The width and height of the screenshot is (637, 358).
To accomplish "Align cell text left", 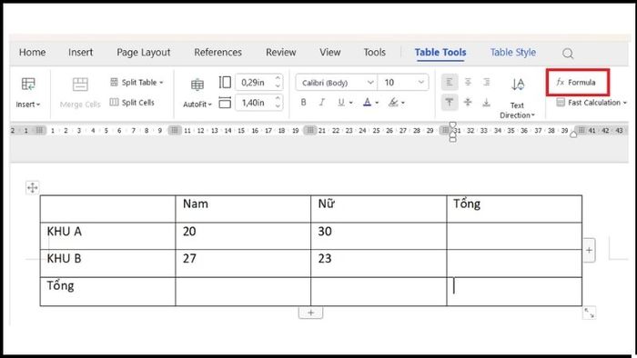I will [450, 83].
